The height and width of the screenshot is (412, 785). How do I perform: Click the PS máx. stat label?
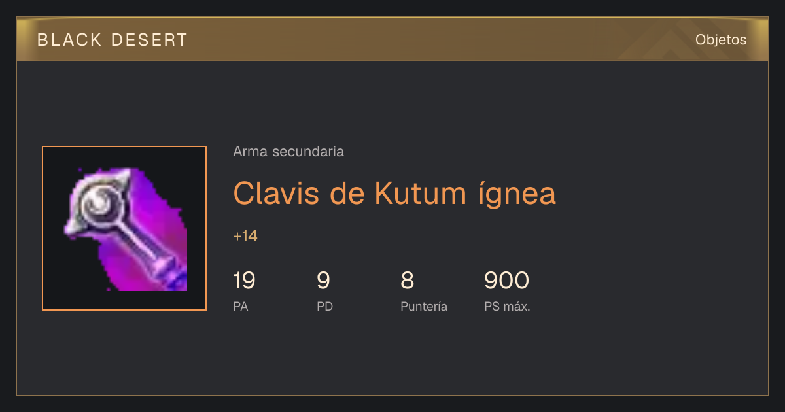tap(507, 306)
